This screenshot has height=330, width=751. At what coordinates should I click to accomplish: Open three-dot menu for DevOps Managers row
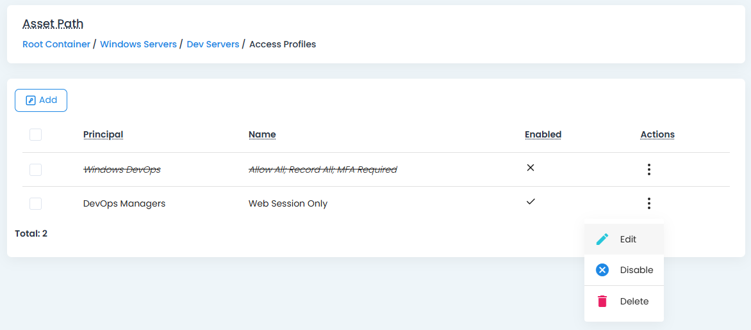[x=648, y=203]
